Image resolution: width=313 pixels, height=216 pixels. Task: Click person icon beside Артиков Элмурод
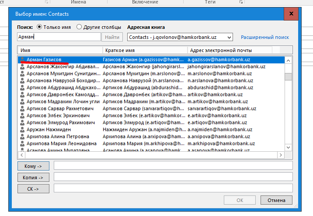pyautogui.click(x=22, y=122)
